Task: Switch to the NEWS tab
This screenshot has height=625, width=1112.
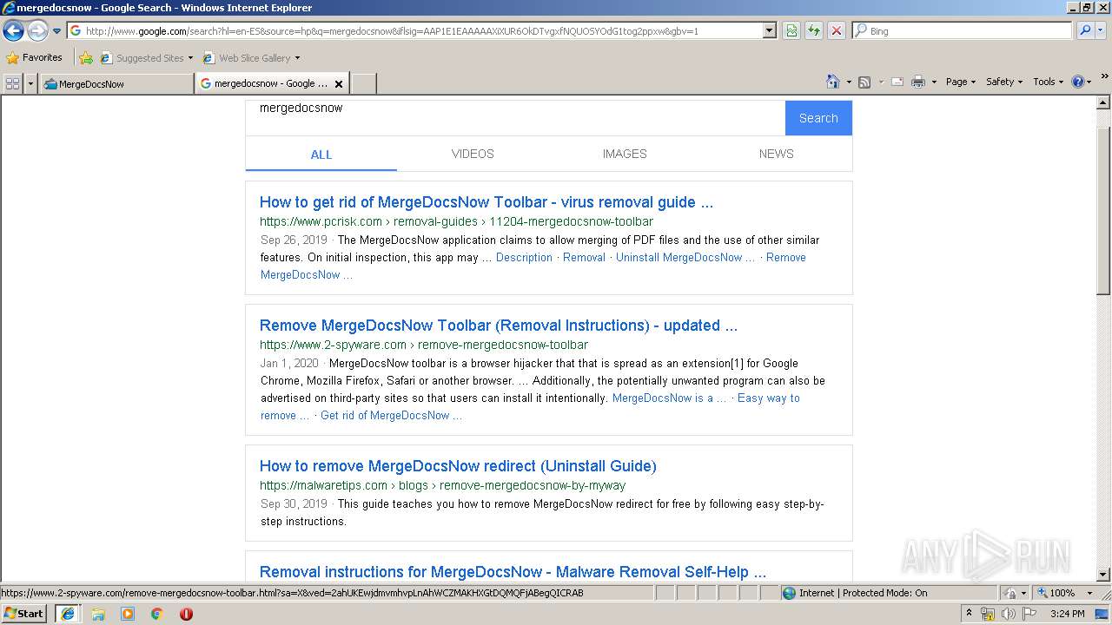Action: (x=776, y=154)
